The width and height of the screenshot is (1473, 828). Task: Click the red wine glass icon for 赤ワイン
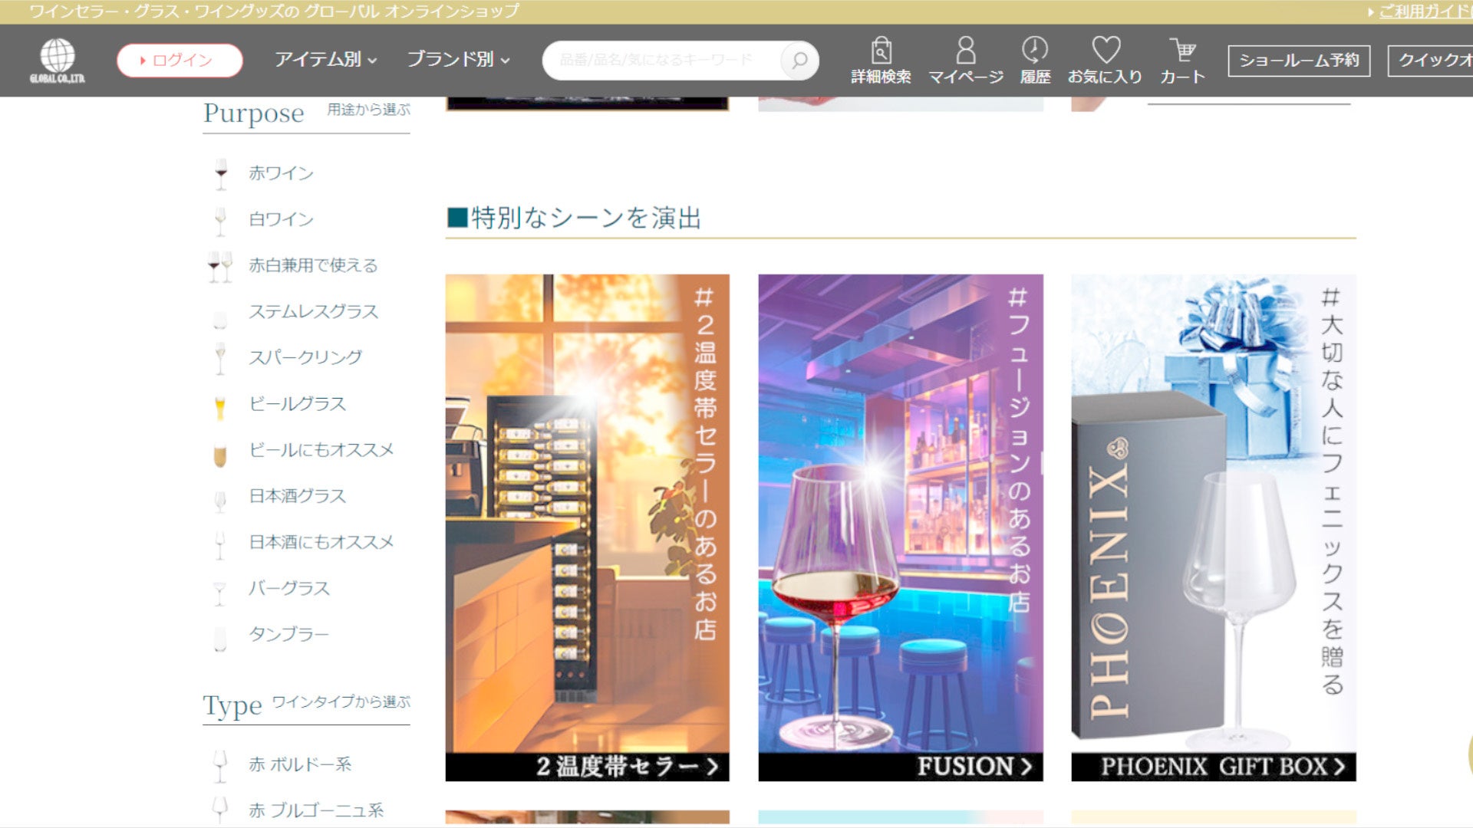coord(221,174)
